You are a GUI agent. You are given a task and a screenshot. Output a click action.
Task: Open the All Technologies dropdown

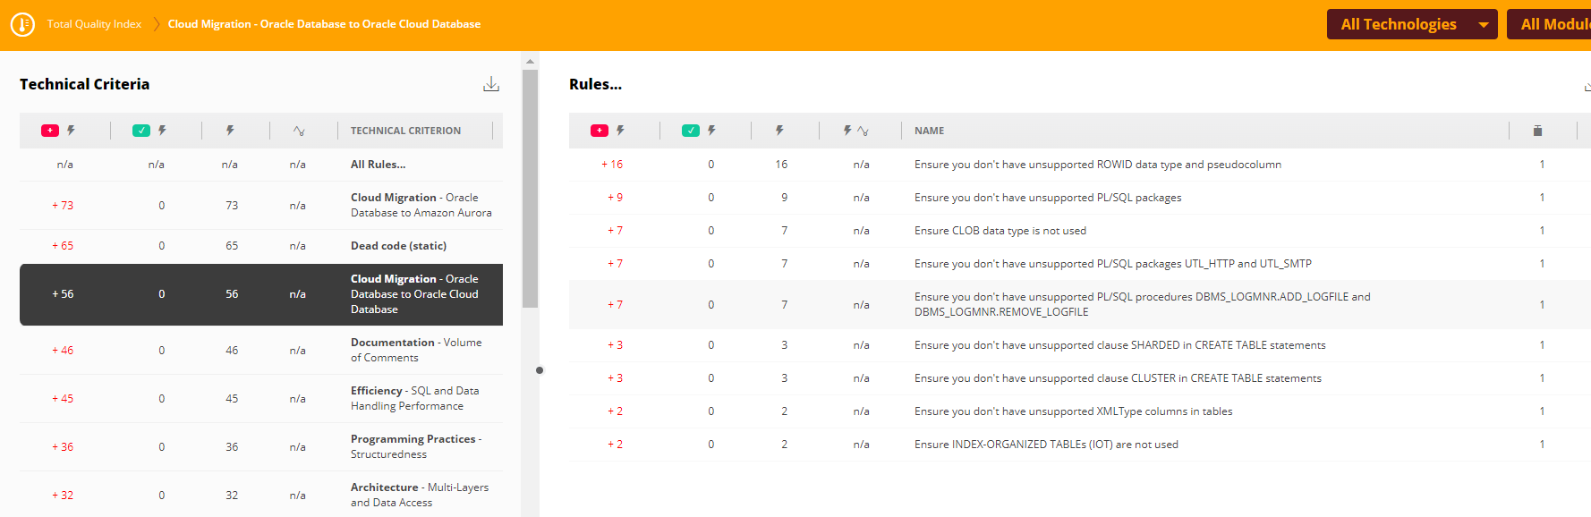1411,24
